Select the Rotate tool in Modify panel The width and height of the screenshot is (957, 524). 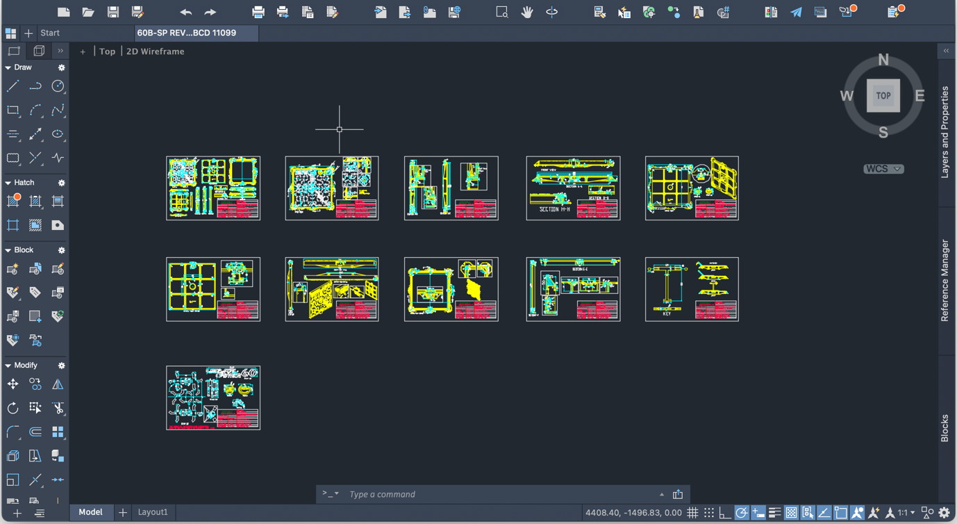(x=13, y=408)
